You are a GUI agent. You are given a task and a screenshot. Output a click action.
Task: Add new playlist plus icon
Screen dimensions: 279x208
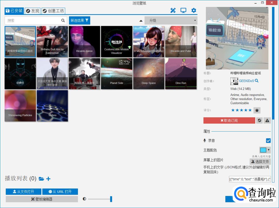pos(48,179)
